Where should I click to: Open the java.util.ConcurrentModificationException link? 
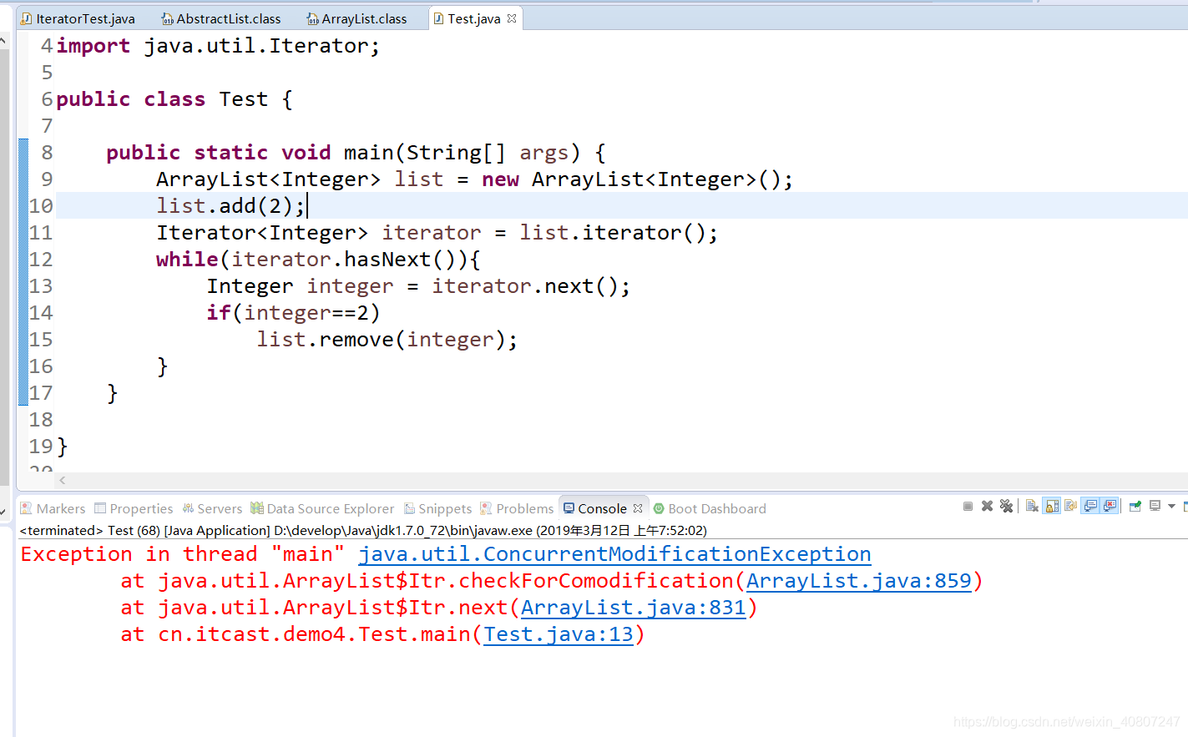[614, 554]
